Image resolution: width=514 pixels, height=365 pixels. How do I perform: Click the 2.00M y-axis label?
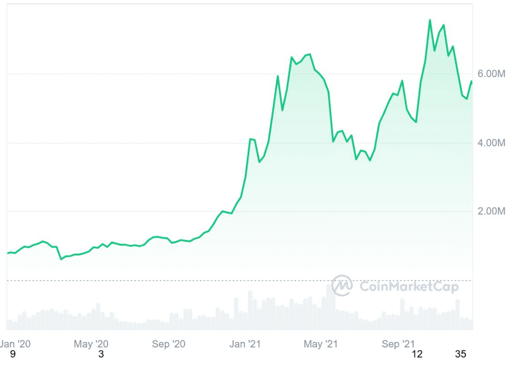click(x=492, y=211)
